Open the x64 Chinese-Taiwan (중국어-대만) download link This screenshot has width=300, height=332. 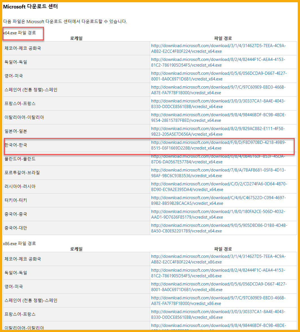[219, 228]
